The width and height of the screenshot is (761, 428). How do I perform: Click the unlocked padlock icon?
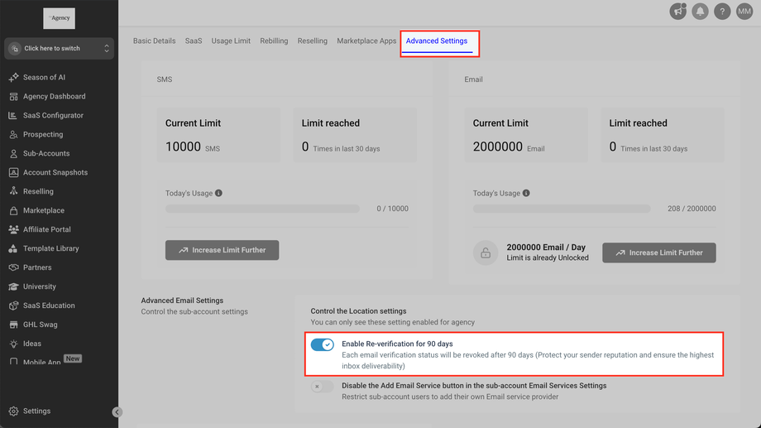pos(486,253)
